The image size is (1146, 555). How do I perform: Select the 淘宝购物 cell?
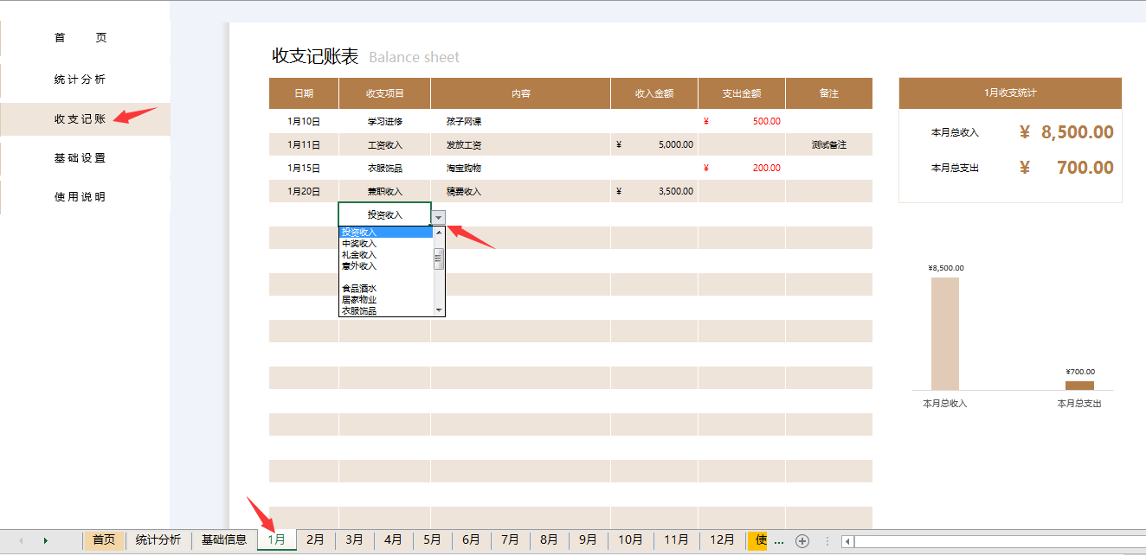tap(521, 169)
